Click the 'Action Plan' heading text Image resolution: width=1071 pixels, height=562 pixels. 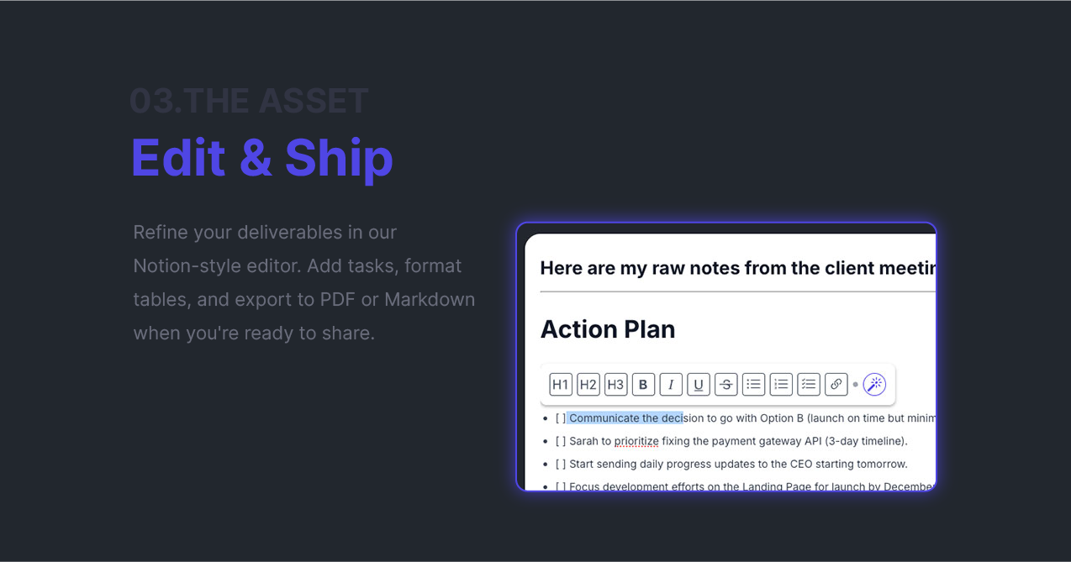(607, 329)
